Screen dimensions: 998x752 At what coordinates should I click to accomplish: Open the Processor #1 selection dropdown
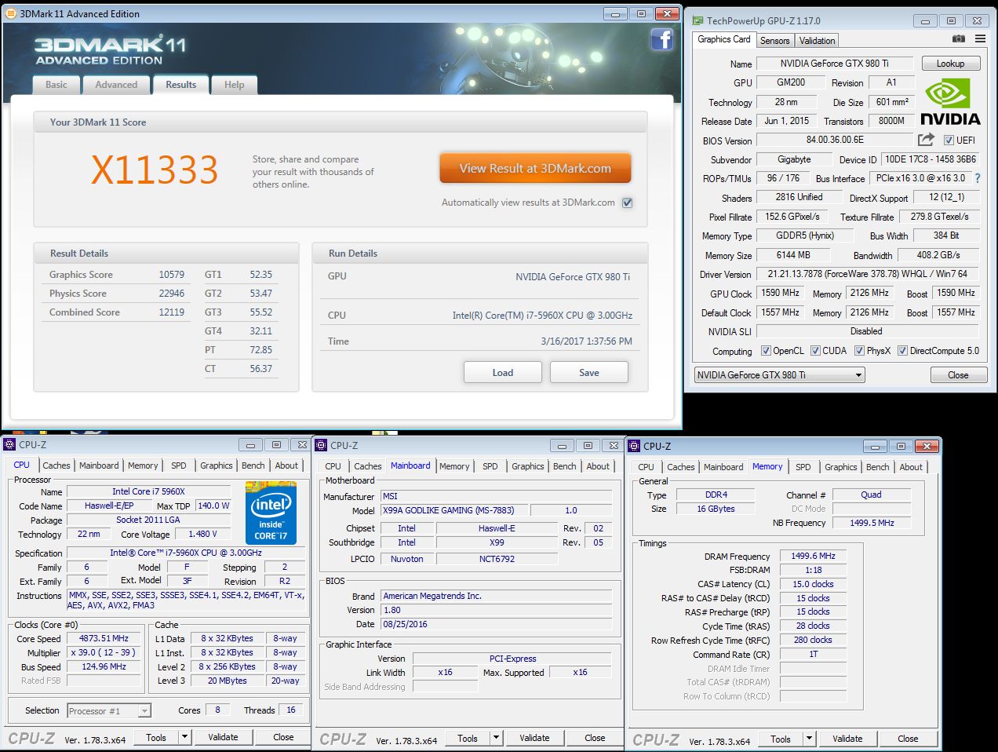click(108, 710)
